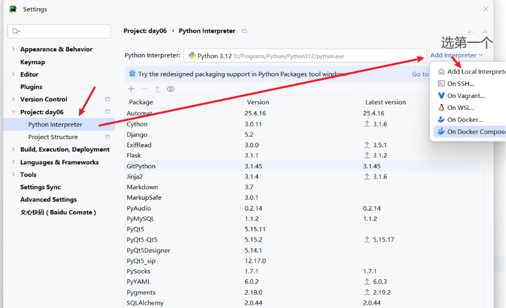Open Project Structure page
Image resolution: width=506 pixels, height=308 pixels.
coord(53,137)
